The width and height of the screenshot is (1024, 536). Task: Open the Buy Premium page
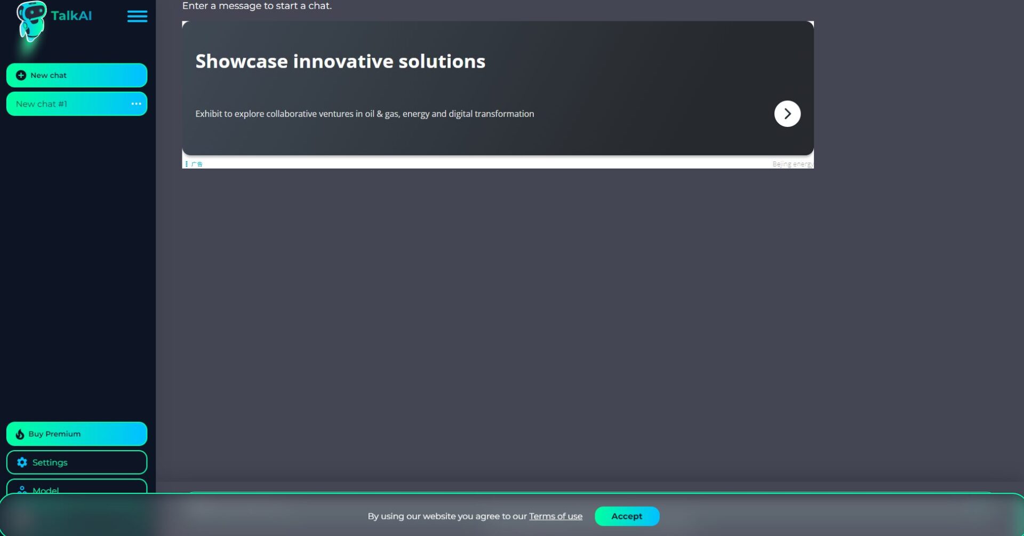pos(54,434)
